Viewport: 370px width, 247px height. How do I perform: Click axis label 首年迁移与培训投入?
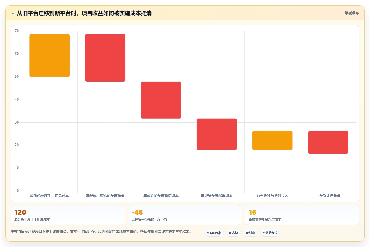(272, 196)
